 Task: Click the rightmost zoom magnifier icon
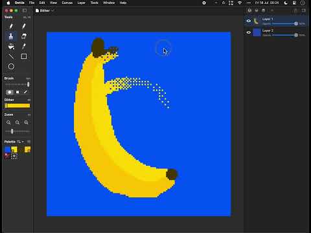26,122
